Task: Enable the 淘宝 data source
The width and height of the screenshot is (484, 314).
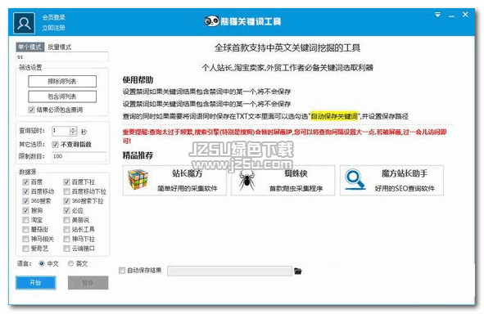Action: 25,220
